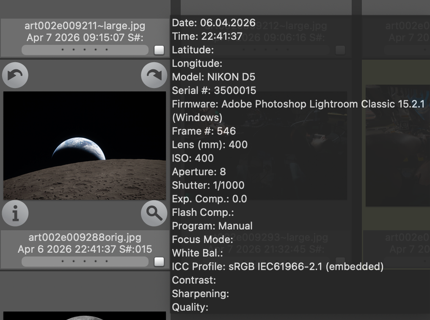
Task: Select the checkbox for art002e009288orig.jpg
Action: pos(159,262)
